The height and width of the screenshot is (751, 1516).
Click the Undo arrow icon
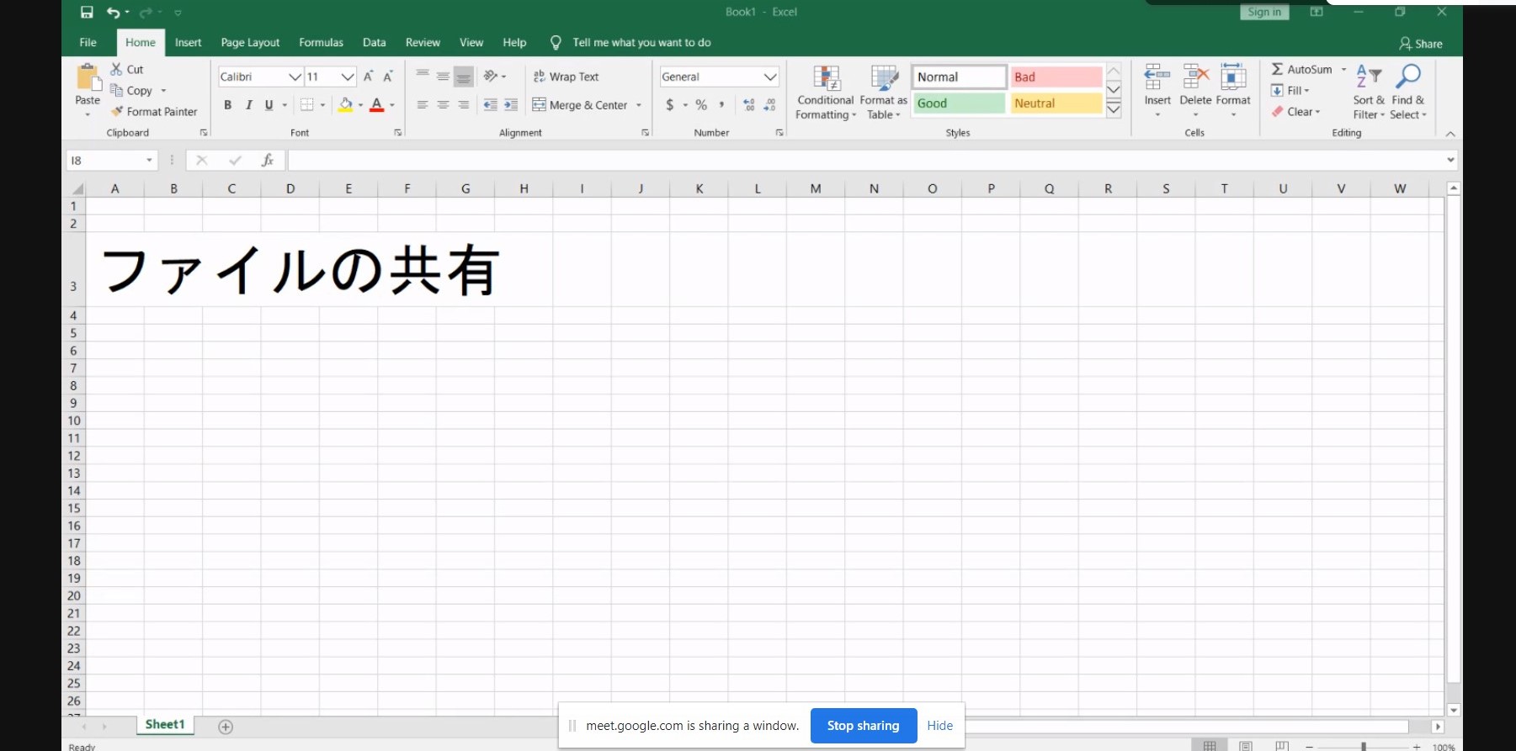point(113,12)
